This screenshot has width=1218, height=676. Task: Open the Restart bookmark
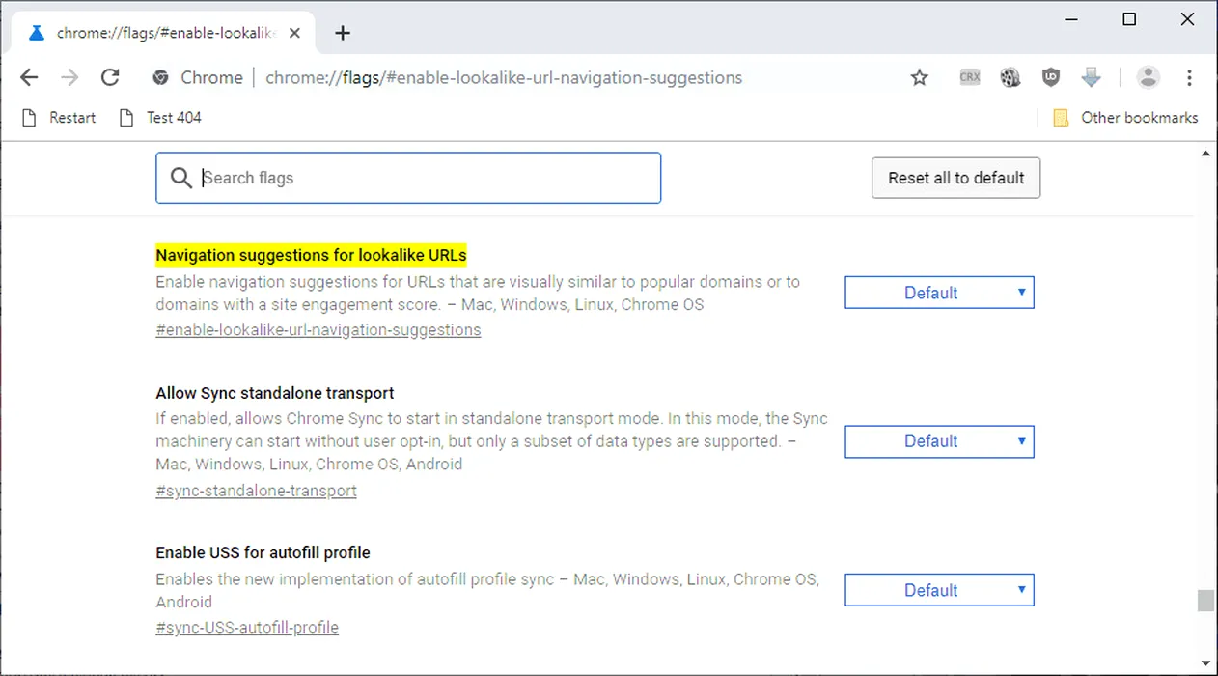tap(60, 118)
